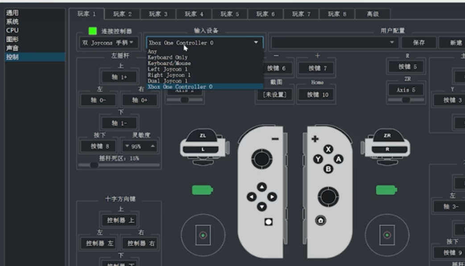The image size is (465, 266).
Task: Adjust the 摇杆死区 deadzone slider
Action: point(94,165)
